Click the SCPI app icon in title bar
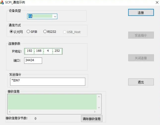Image resolution: width=160 pixels, height=125 pixels. tap(2, 2)
